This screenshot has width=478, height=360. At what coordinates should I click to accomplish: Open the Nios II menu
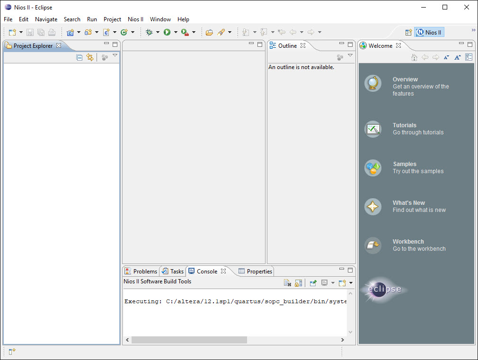(135, 19)
